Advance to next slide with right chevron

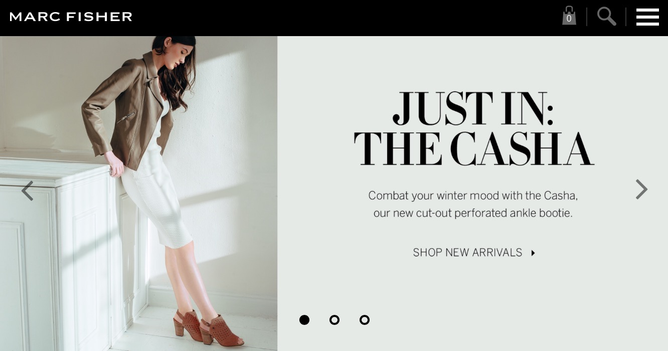click(641, 189)
